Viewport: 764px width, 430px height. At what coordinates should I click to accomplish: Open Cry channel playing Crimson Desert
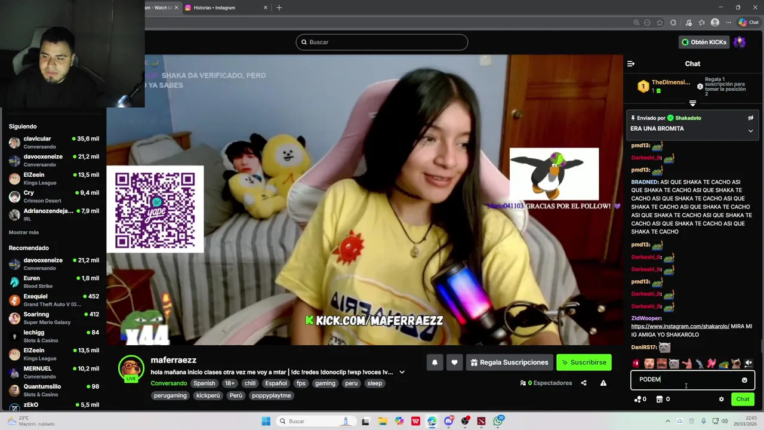click(x=54, y=196)
